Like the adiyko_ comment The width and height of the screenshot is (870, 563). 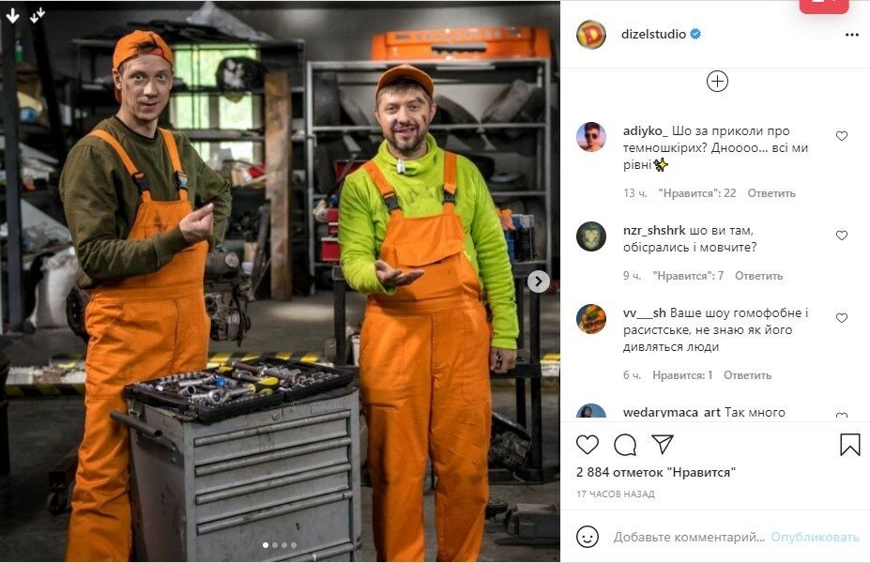(x=842, y=136)
